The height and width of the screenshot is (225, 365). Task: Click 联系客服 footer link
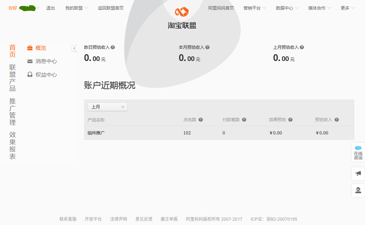(68, 219)
